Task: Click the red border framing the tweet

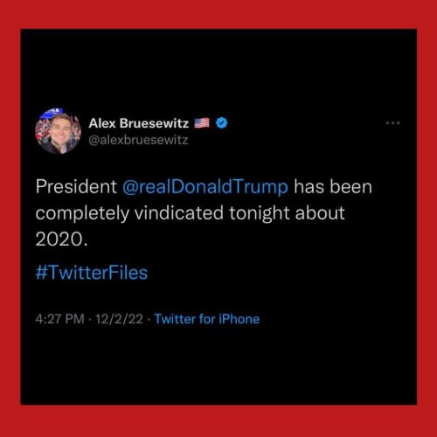Action: (x=218, y=14)
